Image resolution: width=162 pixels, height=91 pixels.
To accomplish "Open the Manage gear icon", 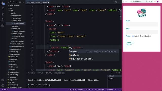I will point(3,85).
